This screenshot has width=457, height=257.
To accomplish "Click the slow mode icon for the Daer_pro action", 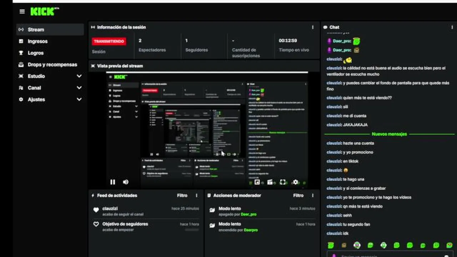I will [x=212, y=210].
